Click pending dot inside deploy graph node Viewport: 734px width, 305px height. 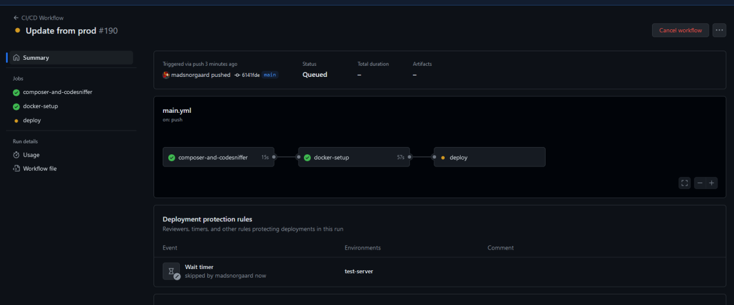[x=443, y=157]
